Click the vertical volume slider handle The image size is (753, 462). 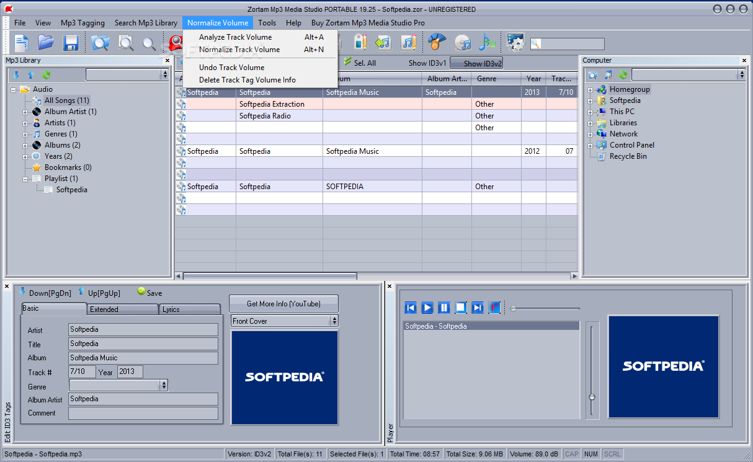[x=592, y=397]
